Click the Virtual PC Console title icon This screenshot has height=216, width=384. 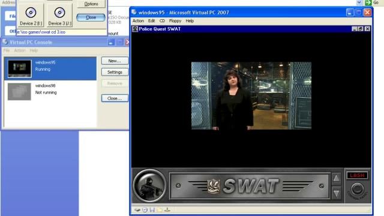5,42
